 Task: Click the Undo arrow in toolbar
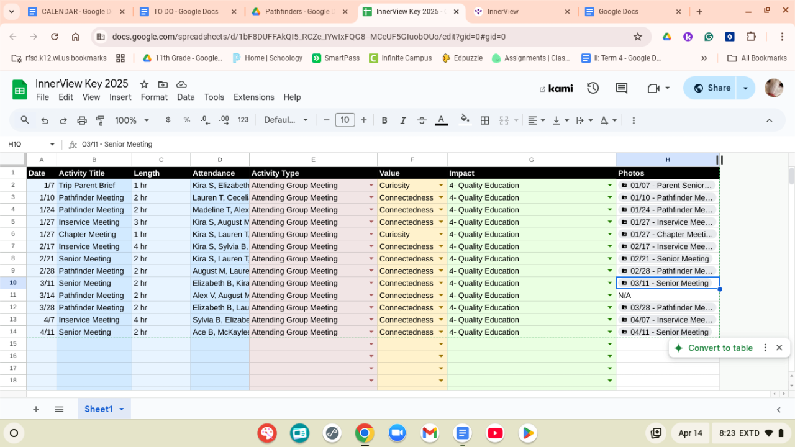pos(45,120)
